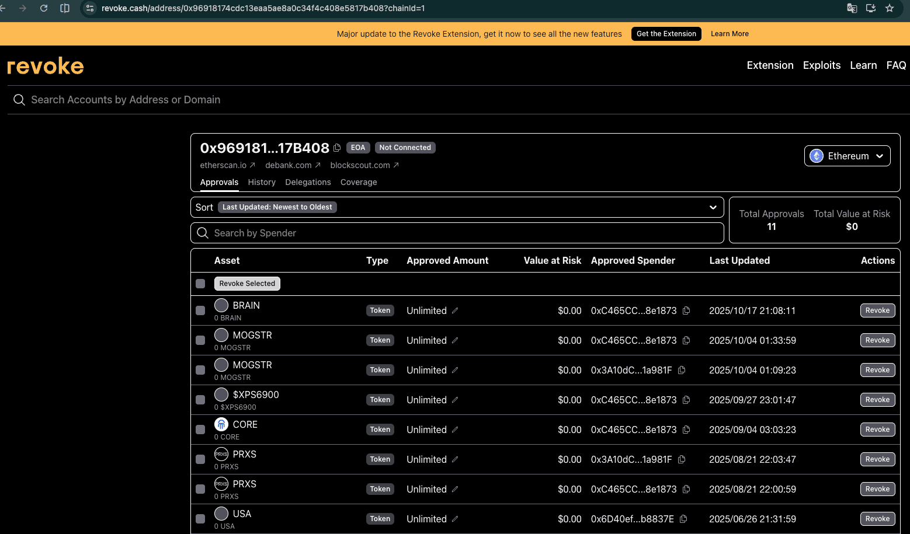
Task: Copy spender address in the $XPS6900 row
Action: click(x=686, y=400)
